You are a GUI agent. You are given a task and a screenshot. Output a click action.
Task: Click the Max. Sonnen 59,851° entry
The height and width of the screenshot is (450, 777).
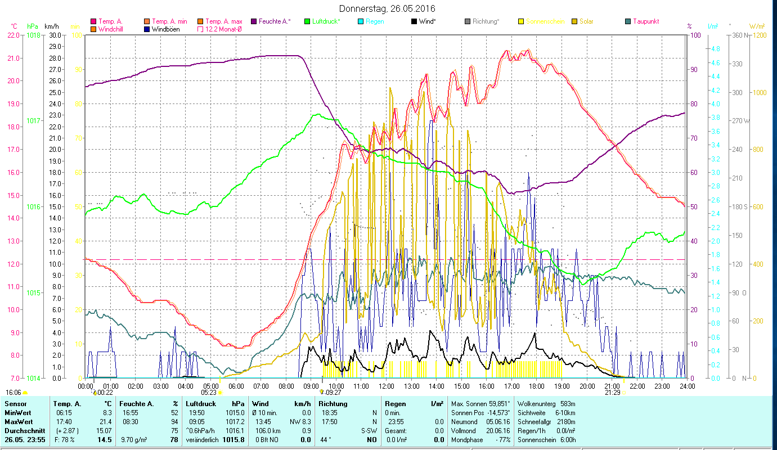click(x=480, y=404)
